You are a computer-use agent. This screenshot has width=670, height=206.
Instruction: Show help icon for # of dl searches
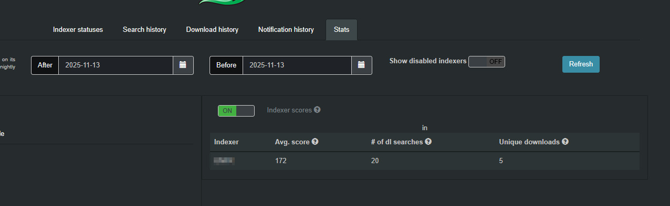point(428,142)
